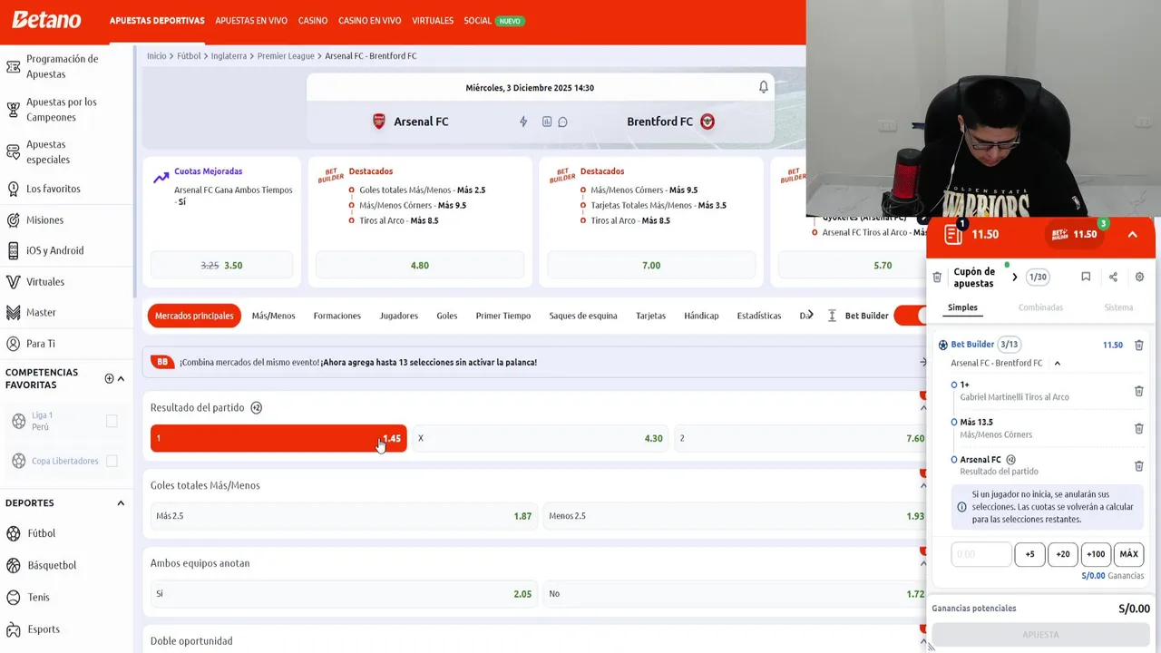Click the Arsenal FC crest

point(379,122)
